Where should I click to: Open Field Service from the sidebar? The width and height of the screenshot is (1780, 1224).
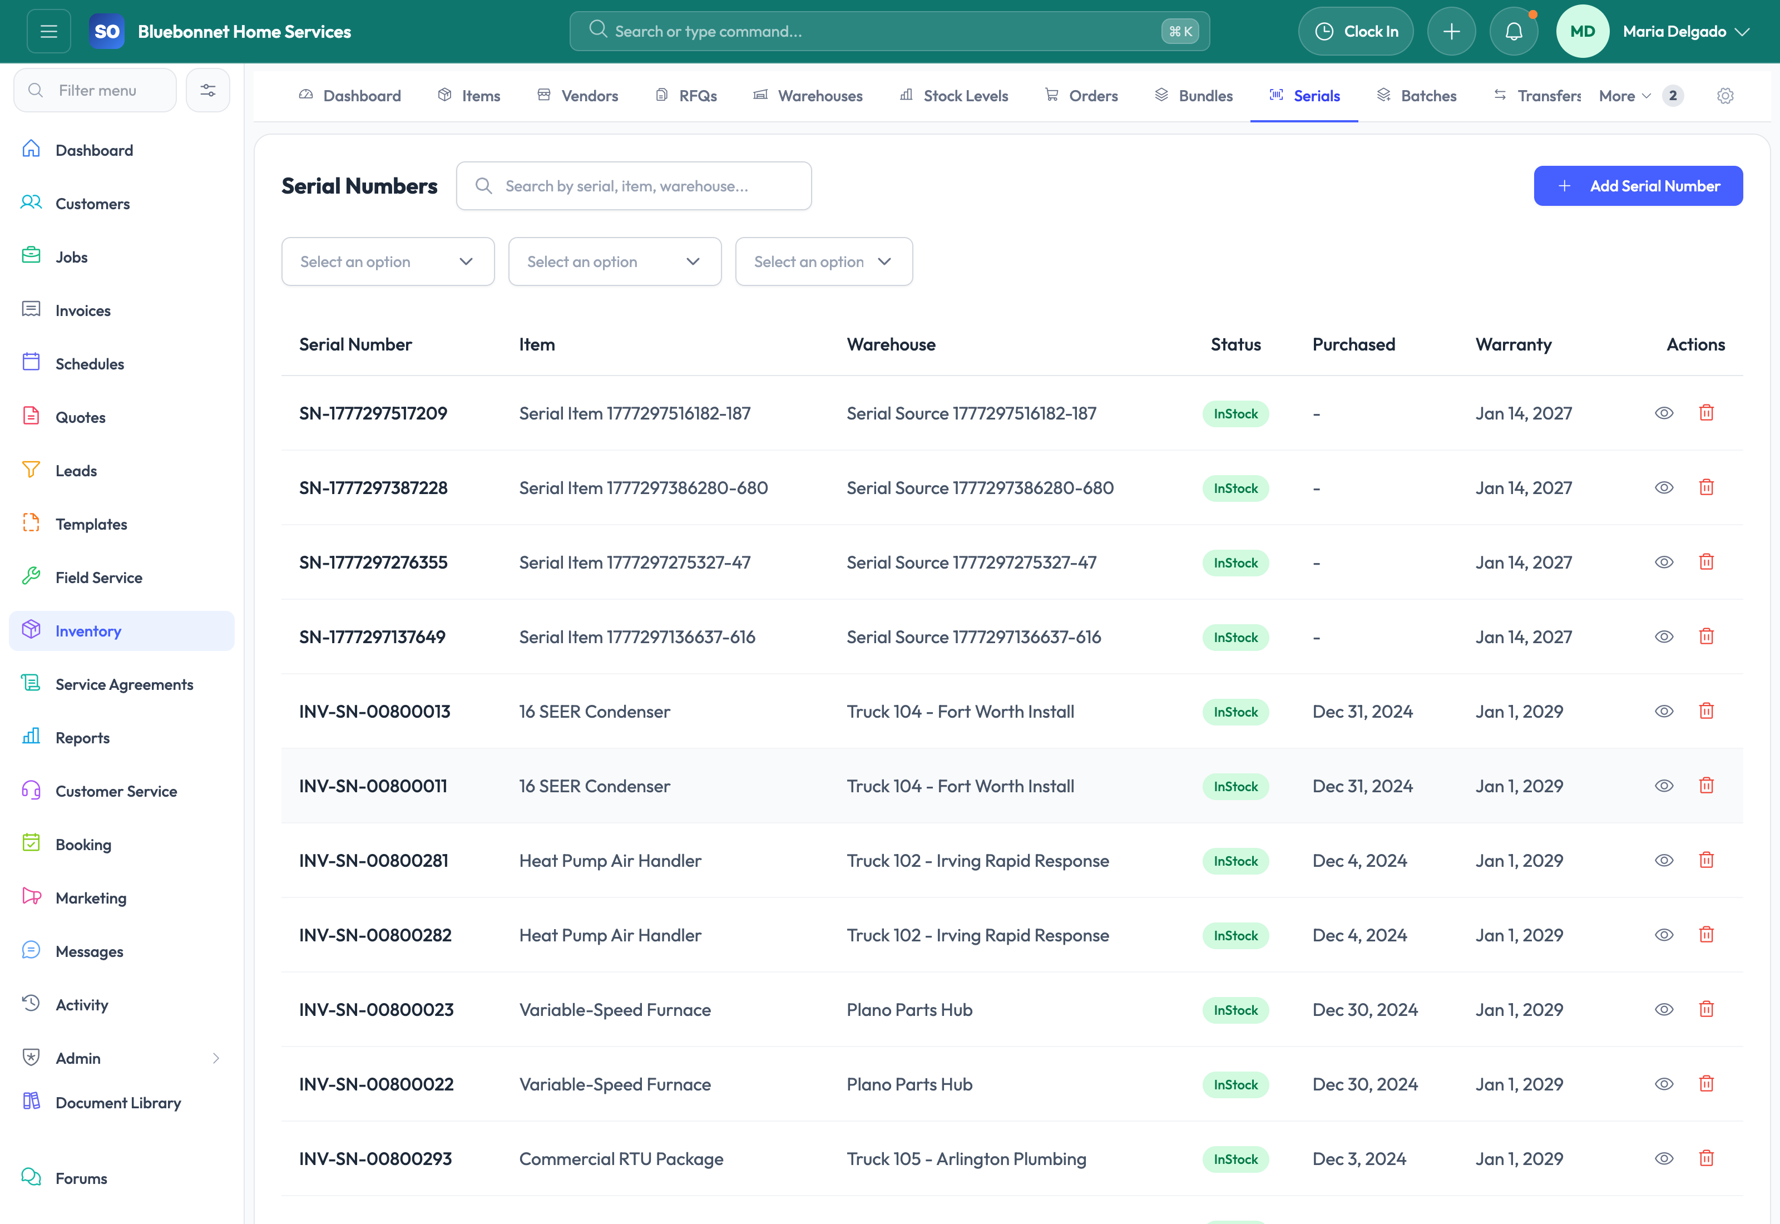coord(122,578)
